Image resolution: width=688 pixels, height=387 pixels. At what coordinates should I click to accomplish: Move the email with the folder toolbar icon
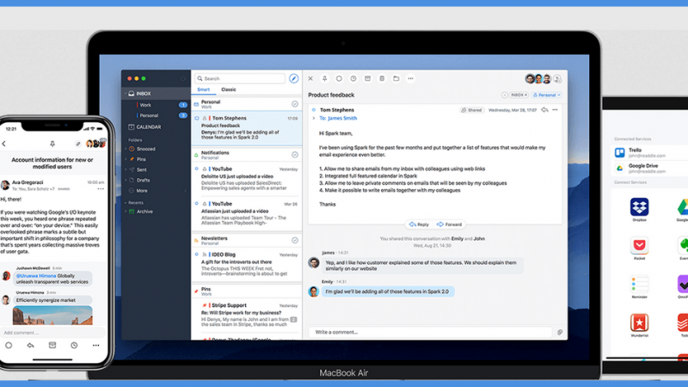click(x=396, y=78)
